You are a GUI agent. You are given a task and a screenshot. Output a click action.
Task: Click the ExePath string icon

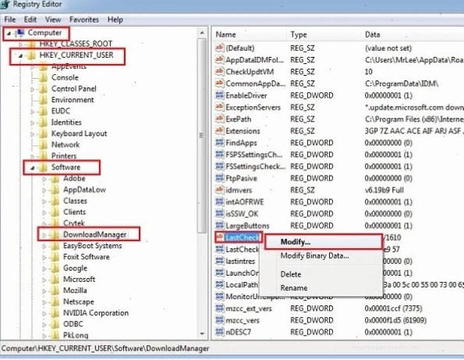[x=219, y=119]
